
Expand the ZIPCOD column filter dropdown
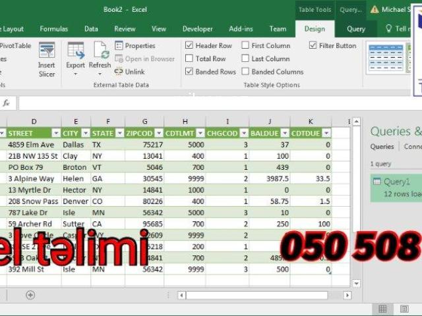158,133
